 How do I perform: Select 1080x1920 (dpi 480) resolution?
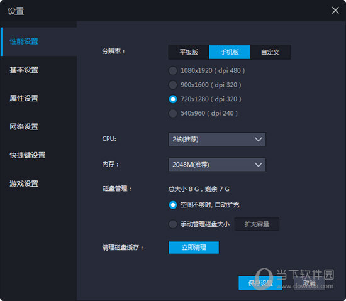[207, 71]
